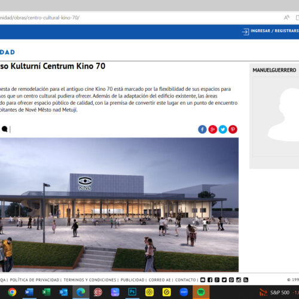Open footer email envelope icon

203,280
